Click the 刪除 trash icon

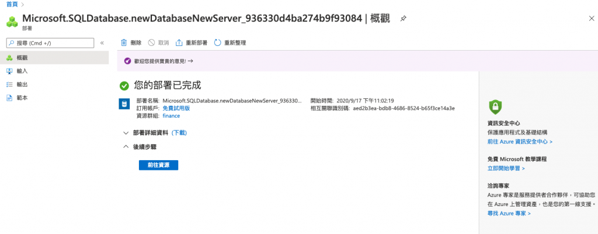coord(124,42)
